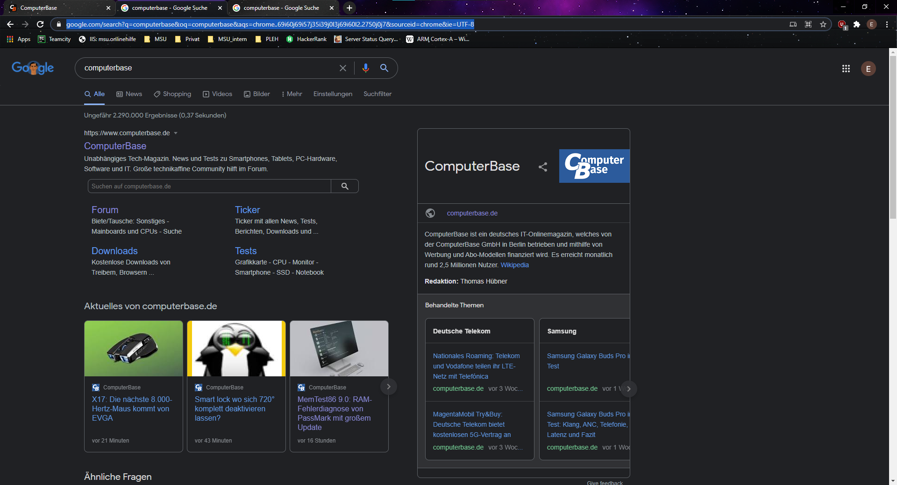The height and width of the screenshot is (485, 897).
Task: Close the first ComputerBase tab
Action: coord(108,8)
